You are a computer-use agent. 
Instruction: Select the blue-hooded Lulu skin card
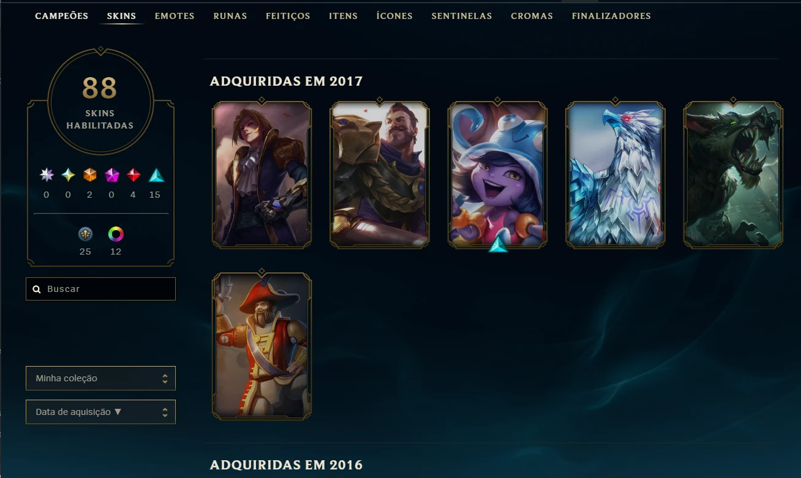pos(497,175)
